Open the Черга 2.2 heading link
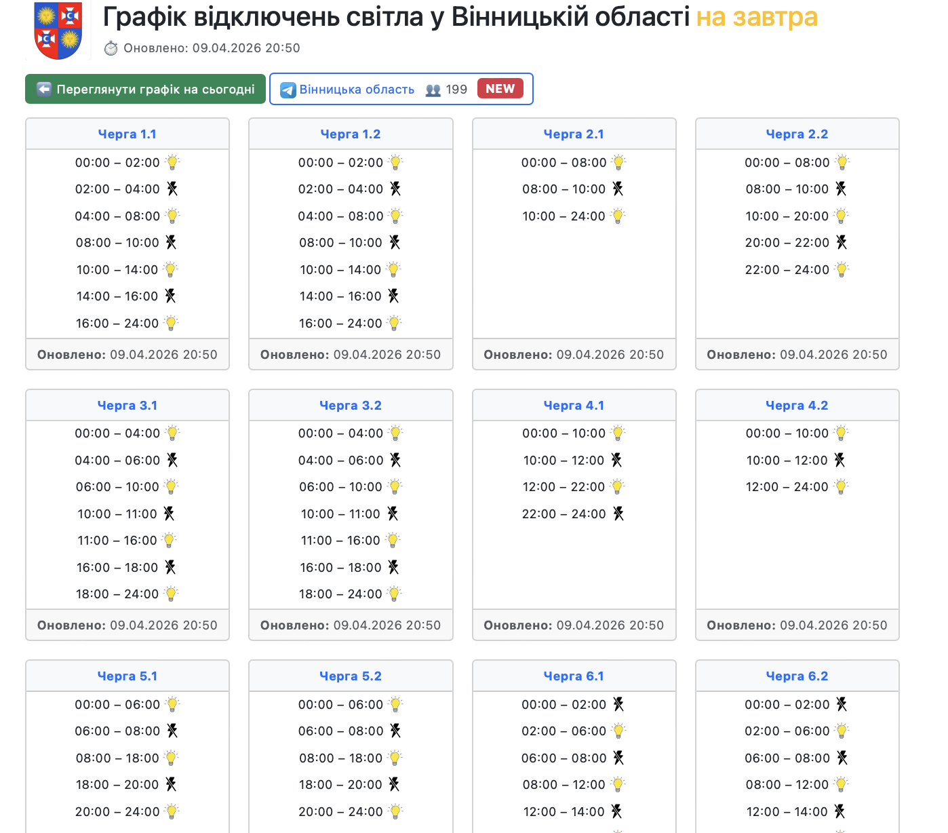 [797, 134]
